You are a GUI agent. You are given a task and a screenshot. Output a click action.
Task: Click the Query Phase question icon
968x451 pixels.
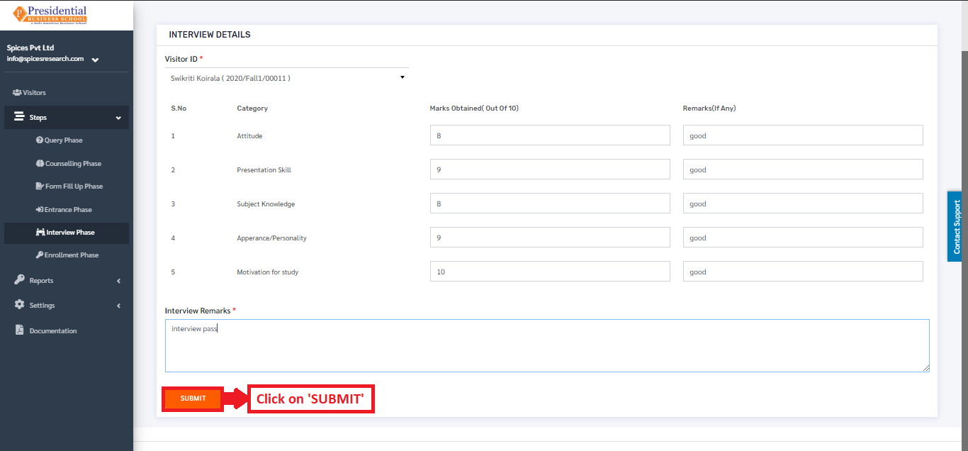tap(40, 140)
